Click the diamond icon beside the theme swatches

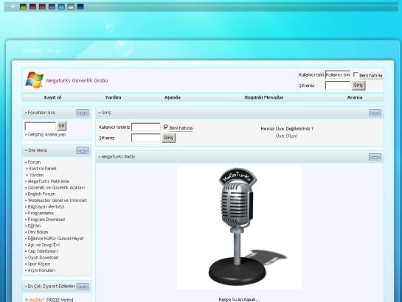(13, 7)
